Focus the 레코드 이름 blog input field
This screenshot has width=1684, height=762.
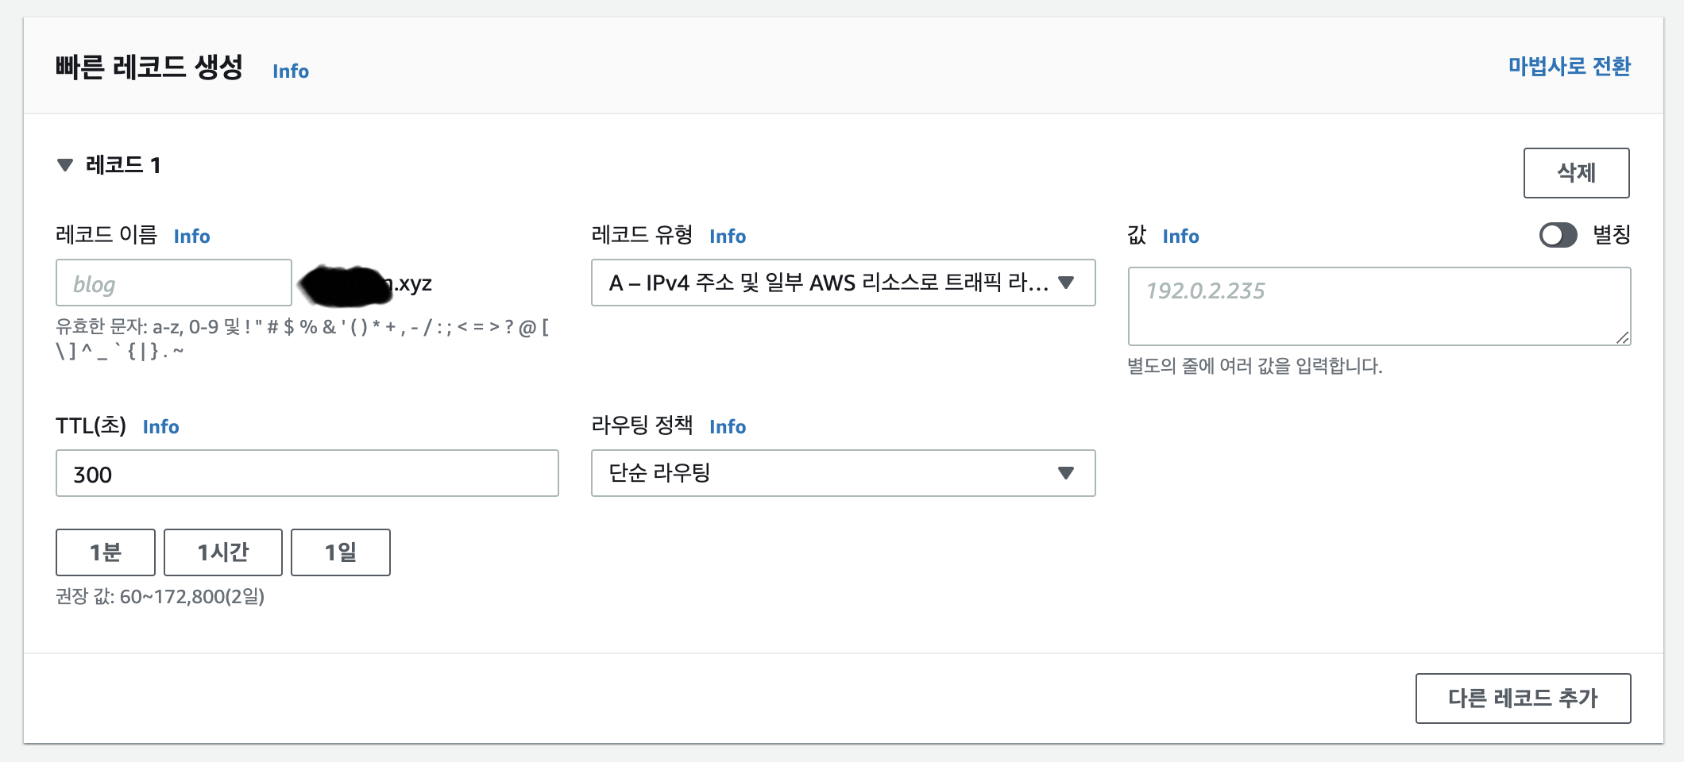pyautogui.click(x=173, y=283)
